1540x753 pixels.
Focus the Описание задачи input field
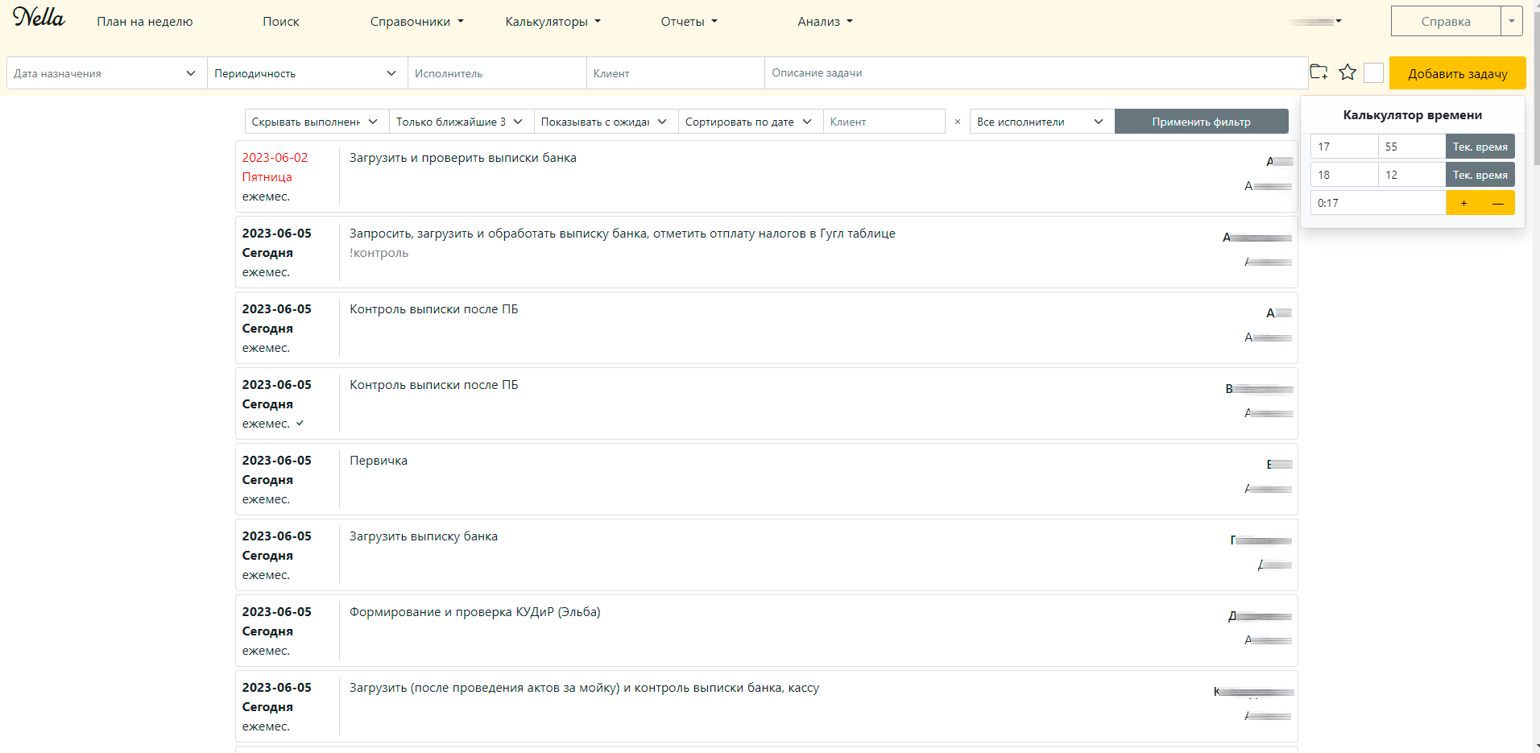pyautogui.click(x=1036, y=73)
